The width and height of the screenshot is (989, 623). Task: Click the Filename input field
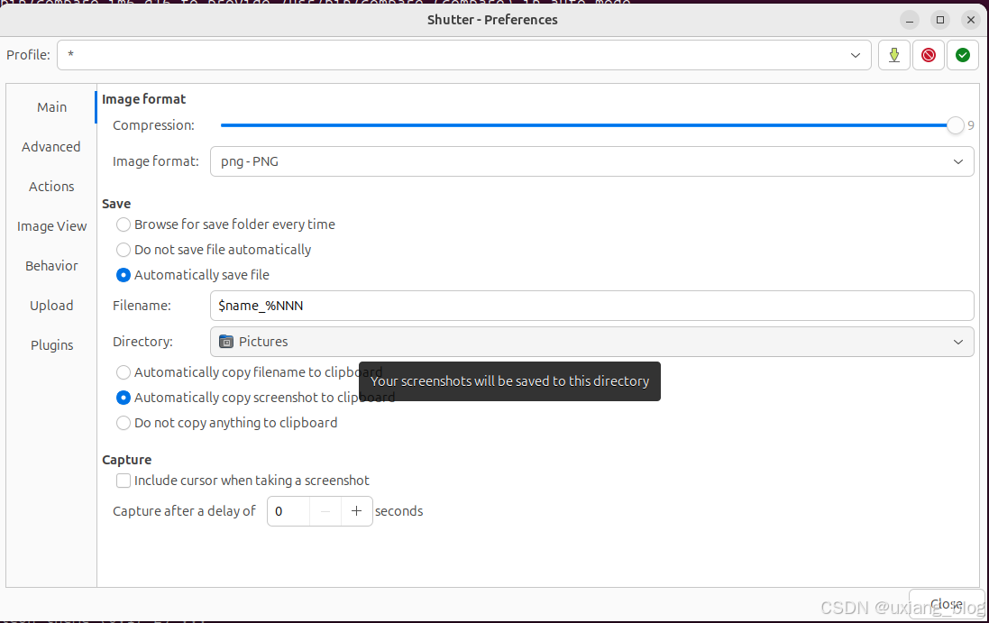pyautogui.click(x=591, y=306)
